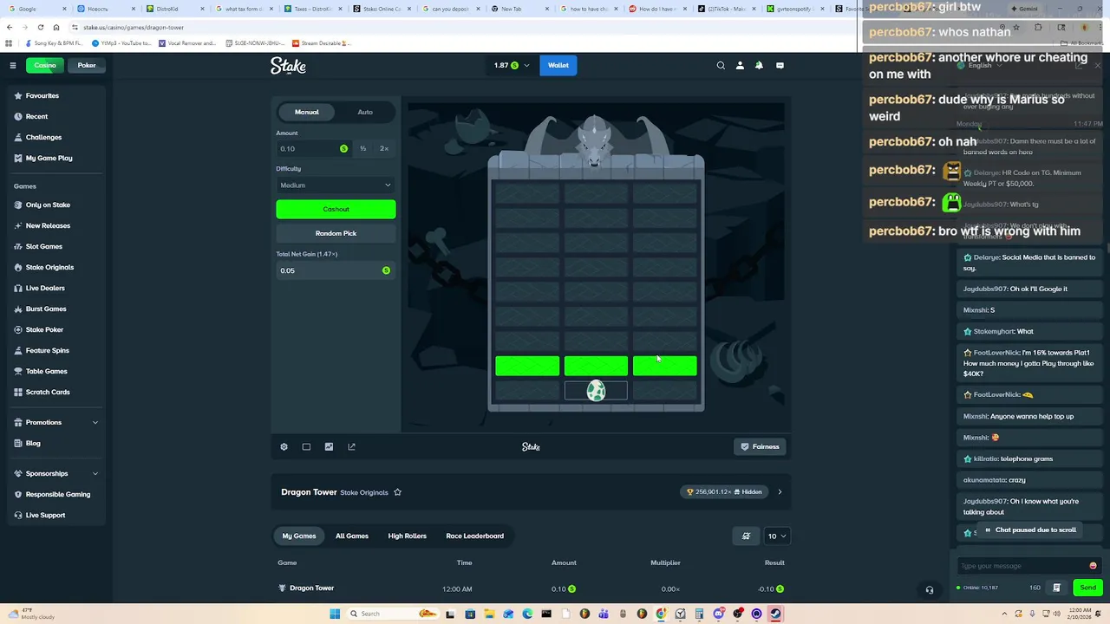Image resolution: width=1110 pixels, height=624 pixels.
Task: Open the emoji picker in chat input
Action: pos(1093,566)
